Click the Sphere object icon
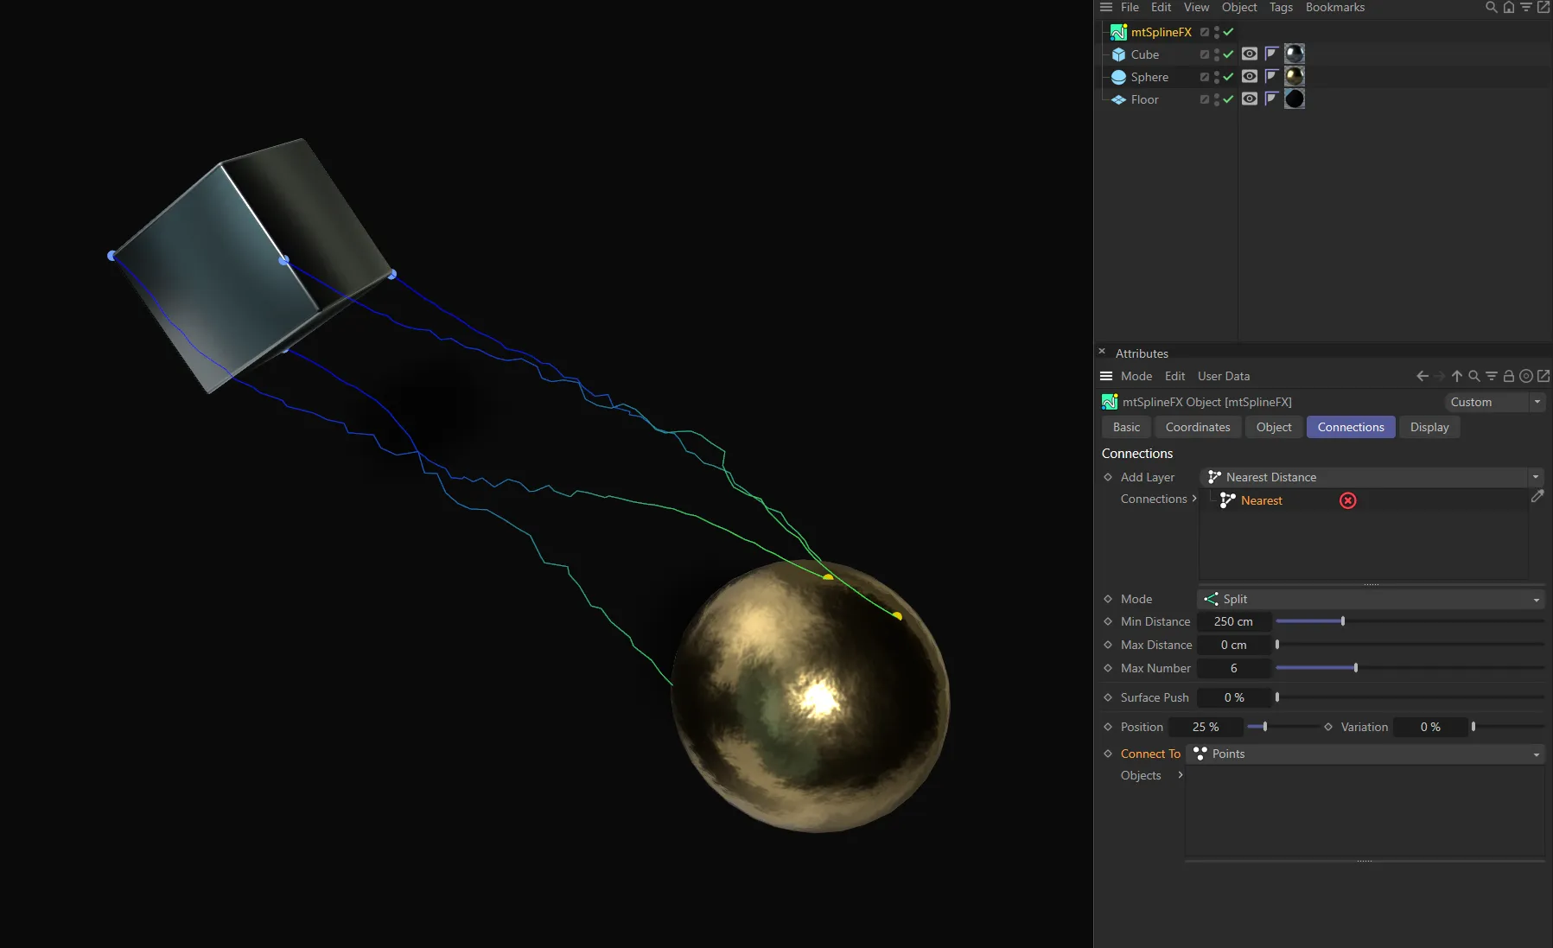1553x948 pixels. tap(1118, 77)
